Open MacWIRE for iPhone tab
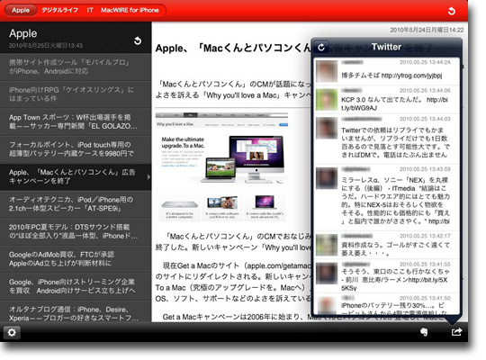The height and width of the screenshot is (360, 486). (x=130, y=10)
